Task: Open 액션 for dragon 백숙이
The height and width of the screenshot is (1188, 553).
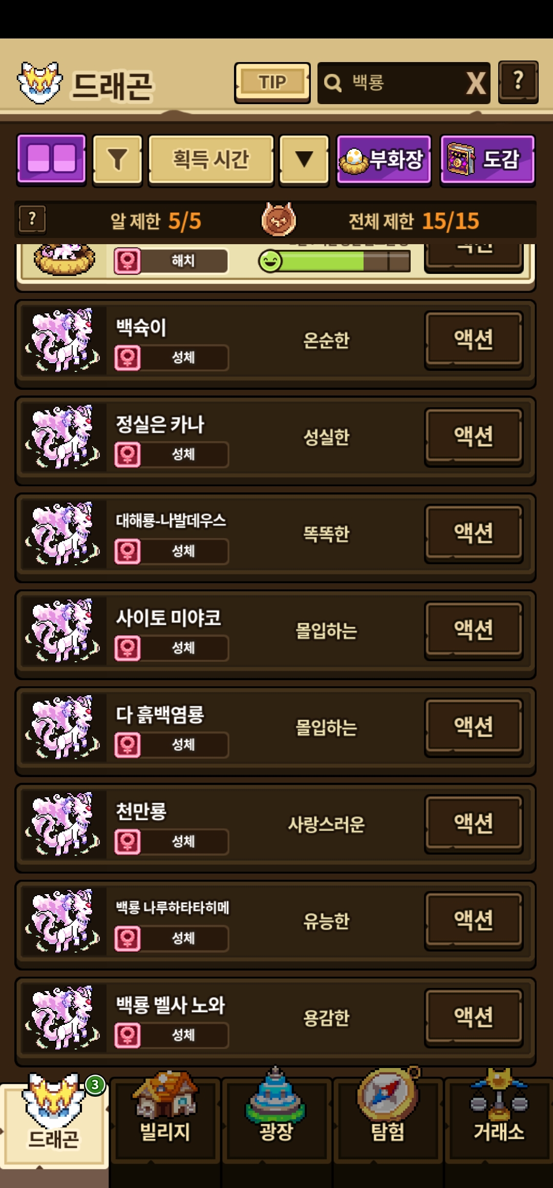Action: tap(474, 340)
